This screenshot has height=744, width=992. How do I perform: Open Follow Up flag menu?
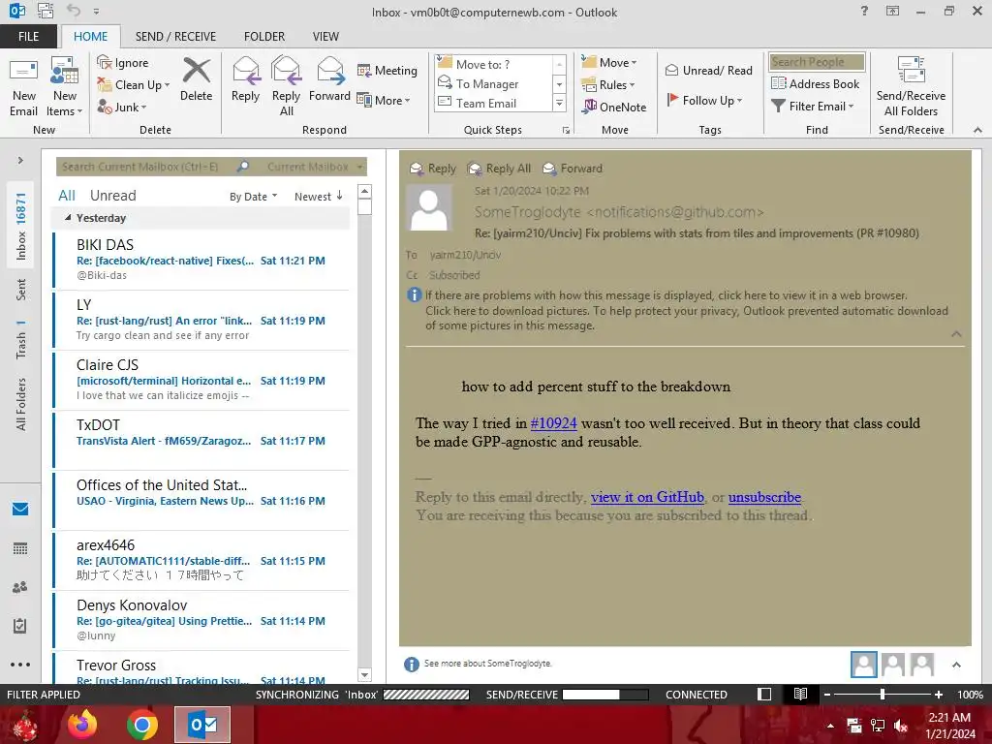click(x=704, y=100)
